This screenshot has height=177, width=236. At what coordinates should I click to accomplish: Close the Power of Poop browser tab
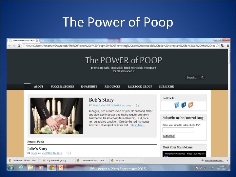(x=37, y=41)
